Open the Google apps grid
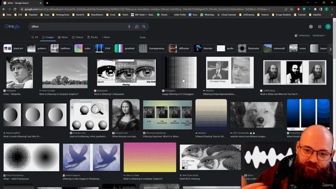This screenshot has height=189, width=336. (320, 27)
